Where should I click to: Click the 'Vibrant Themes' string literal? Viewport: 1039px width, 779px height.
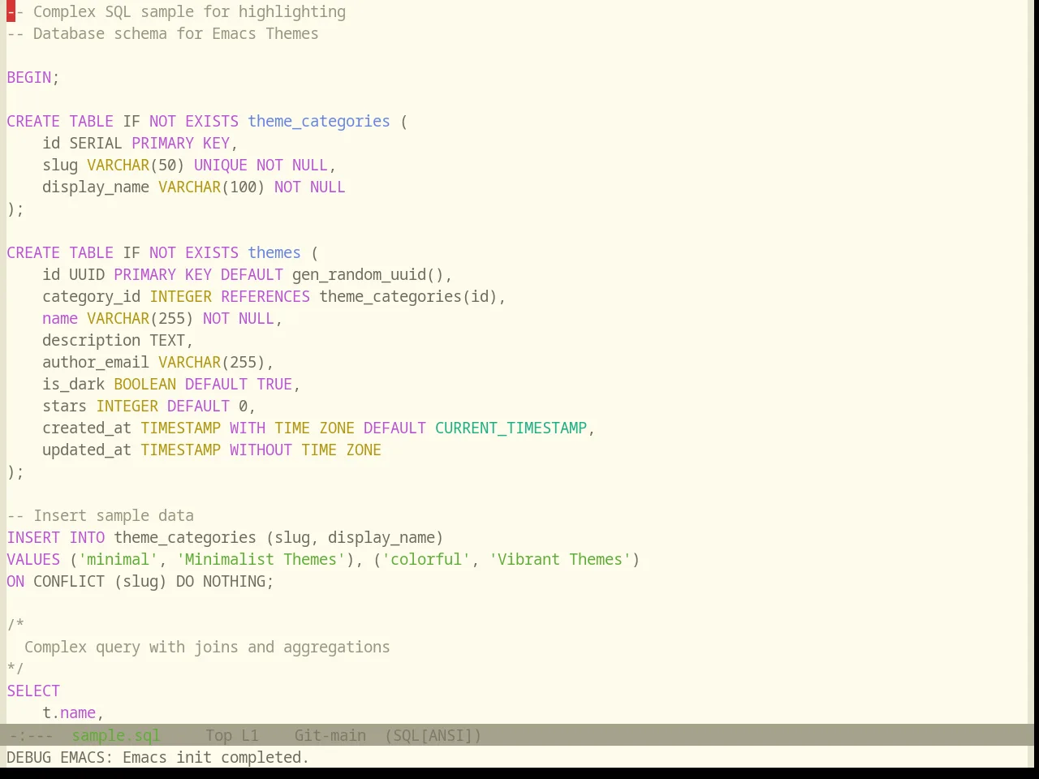point(560,559)
